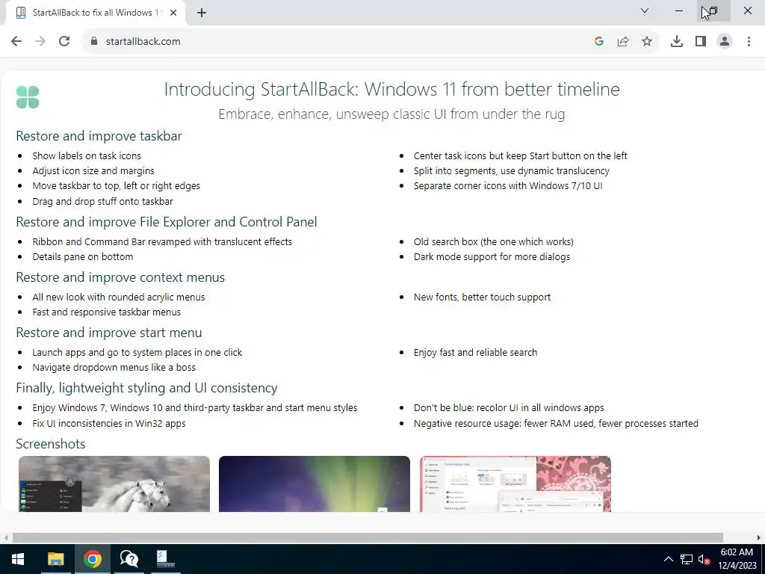The height and width of the screenshot is (574, 765).
Task: Open Chrome's side panel
Action: pyautogui.click(x=701, y=42)
